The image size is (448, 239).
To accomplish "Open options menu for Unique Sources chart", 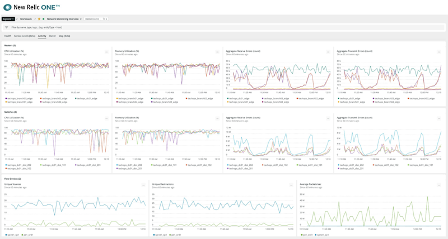I will [143, 185].
